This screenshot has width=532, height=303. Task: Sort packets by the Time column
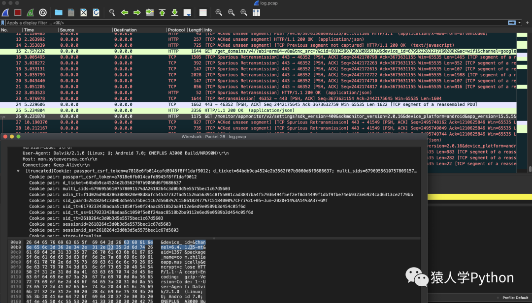click(41, 30)
